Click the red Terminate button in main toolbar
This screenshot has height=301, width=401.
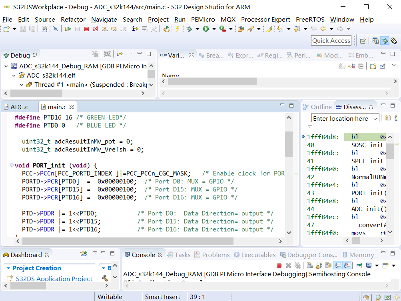[86, 29]
